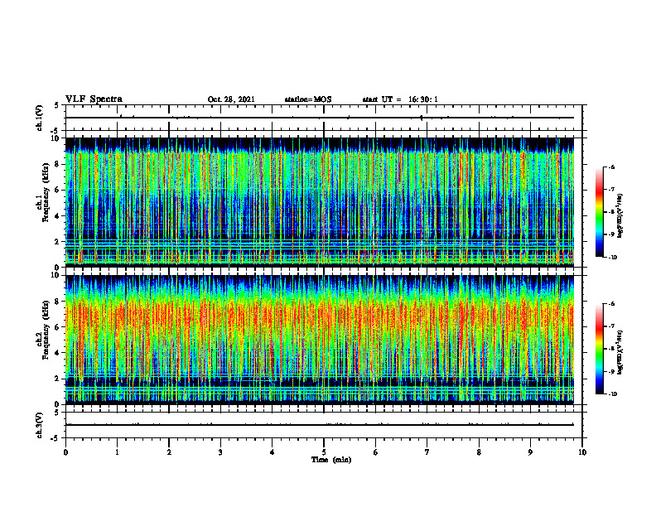Click time axis tick label '9'
Viewport: 656px width, 507px height.
pos(530,451)
